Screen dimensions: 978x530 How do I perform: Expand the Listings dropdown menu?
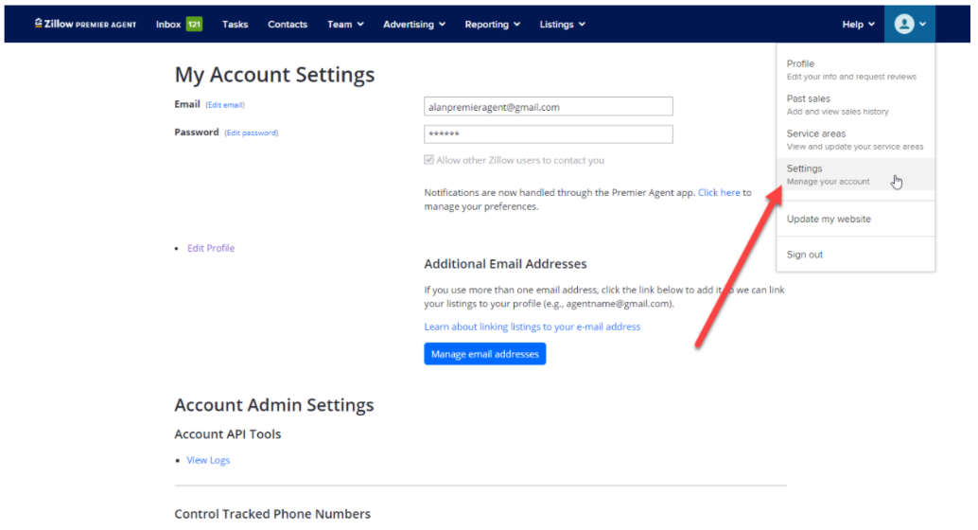click(563, 25)
